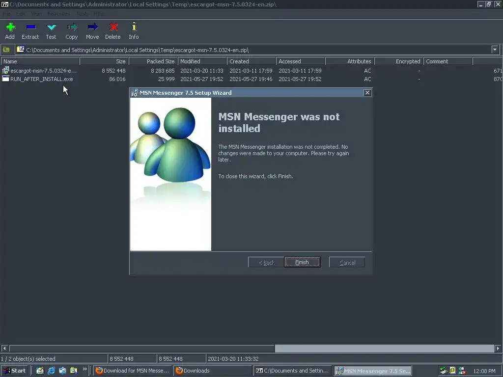The width and height of the screenshot is (503, 377).
Task: Click status bar text 1 / 2 object(s) selected
Action: click(28, 359)
